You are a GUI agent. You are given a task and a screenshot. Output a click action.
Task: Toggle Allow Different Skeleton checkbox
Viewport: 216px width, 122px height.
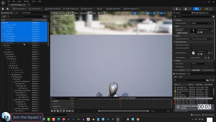(x=191, y=45)
